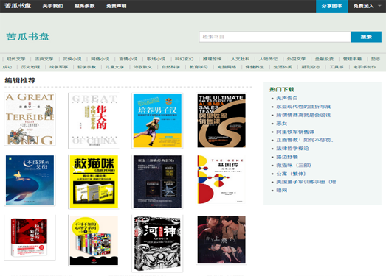The width and height of the screenshot is (386, 276).
Task: Open the 不成熟的父母 whale book cover
Action: click(x=30, y=180)
